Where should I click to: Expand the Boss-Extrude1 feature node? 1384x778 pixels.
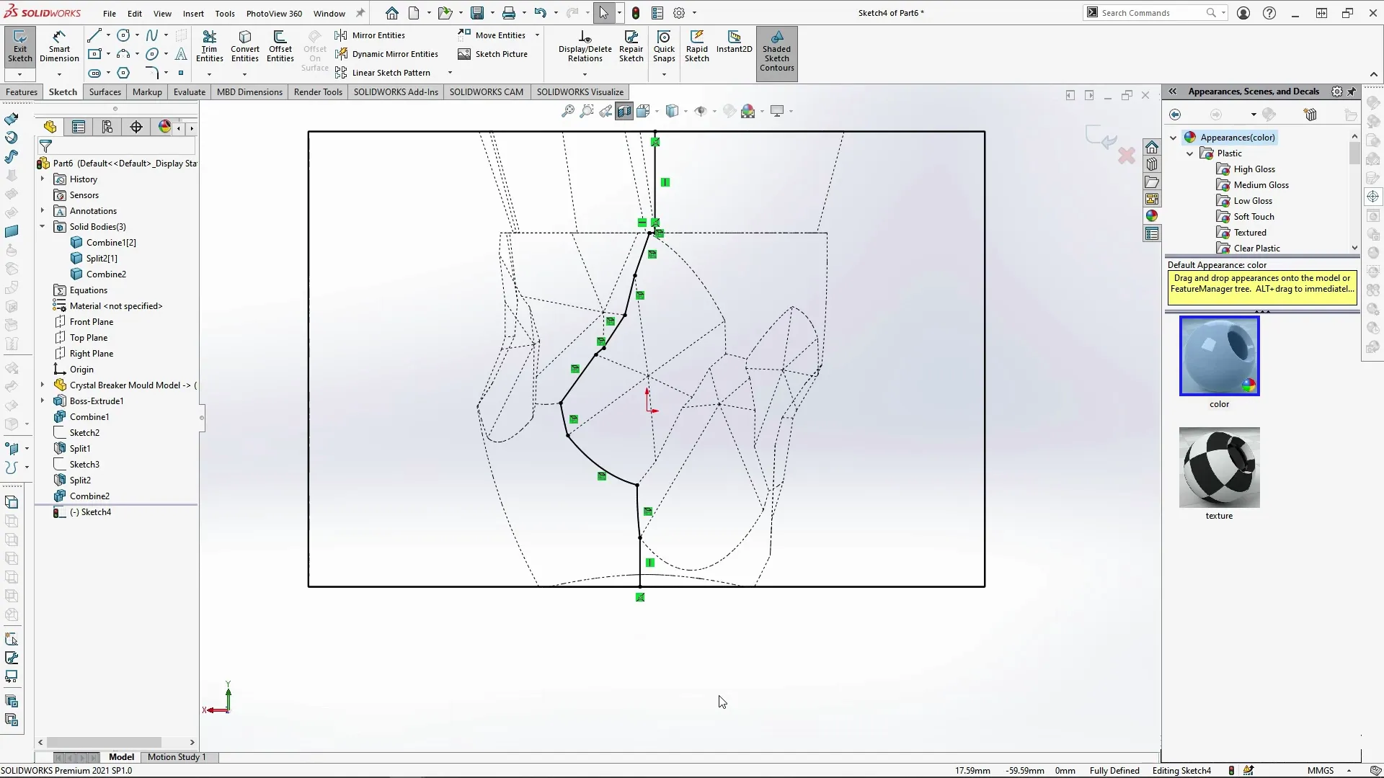coord(43,401)
